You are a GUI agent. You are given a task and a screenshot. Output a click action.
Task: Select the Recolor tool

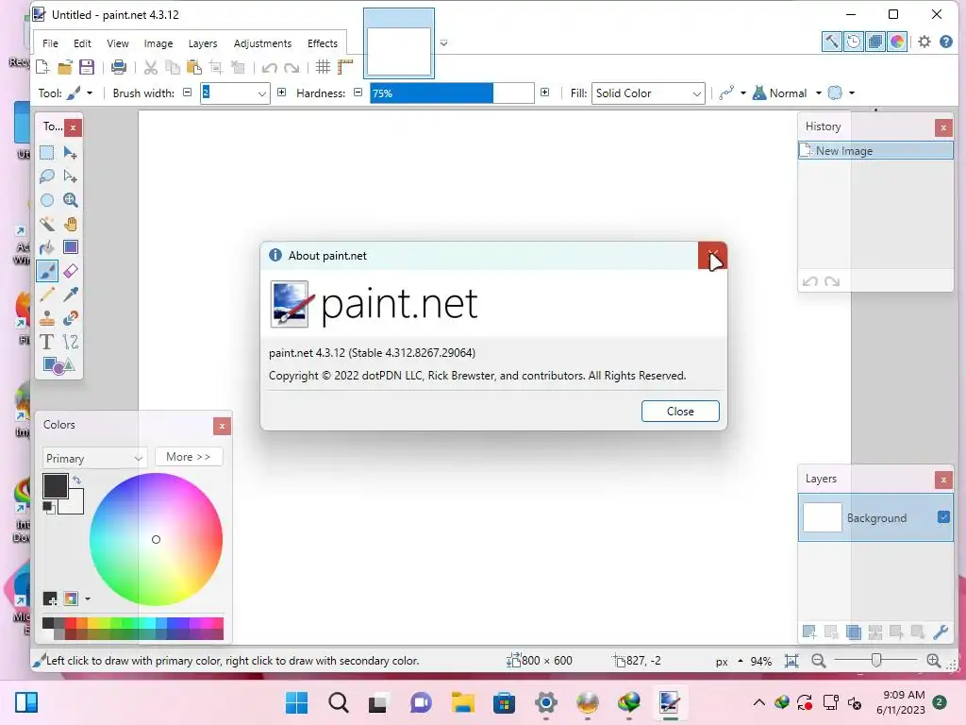pos(70,318)
